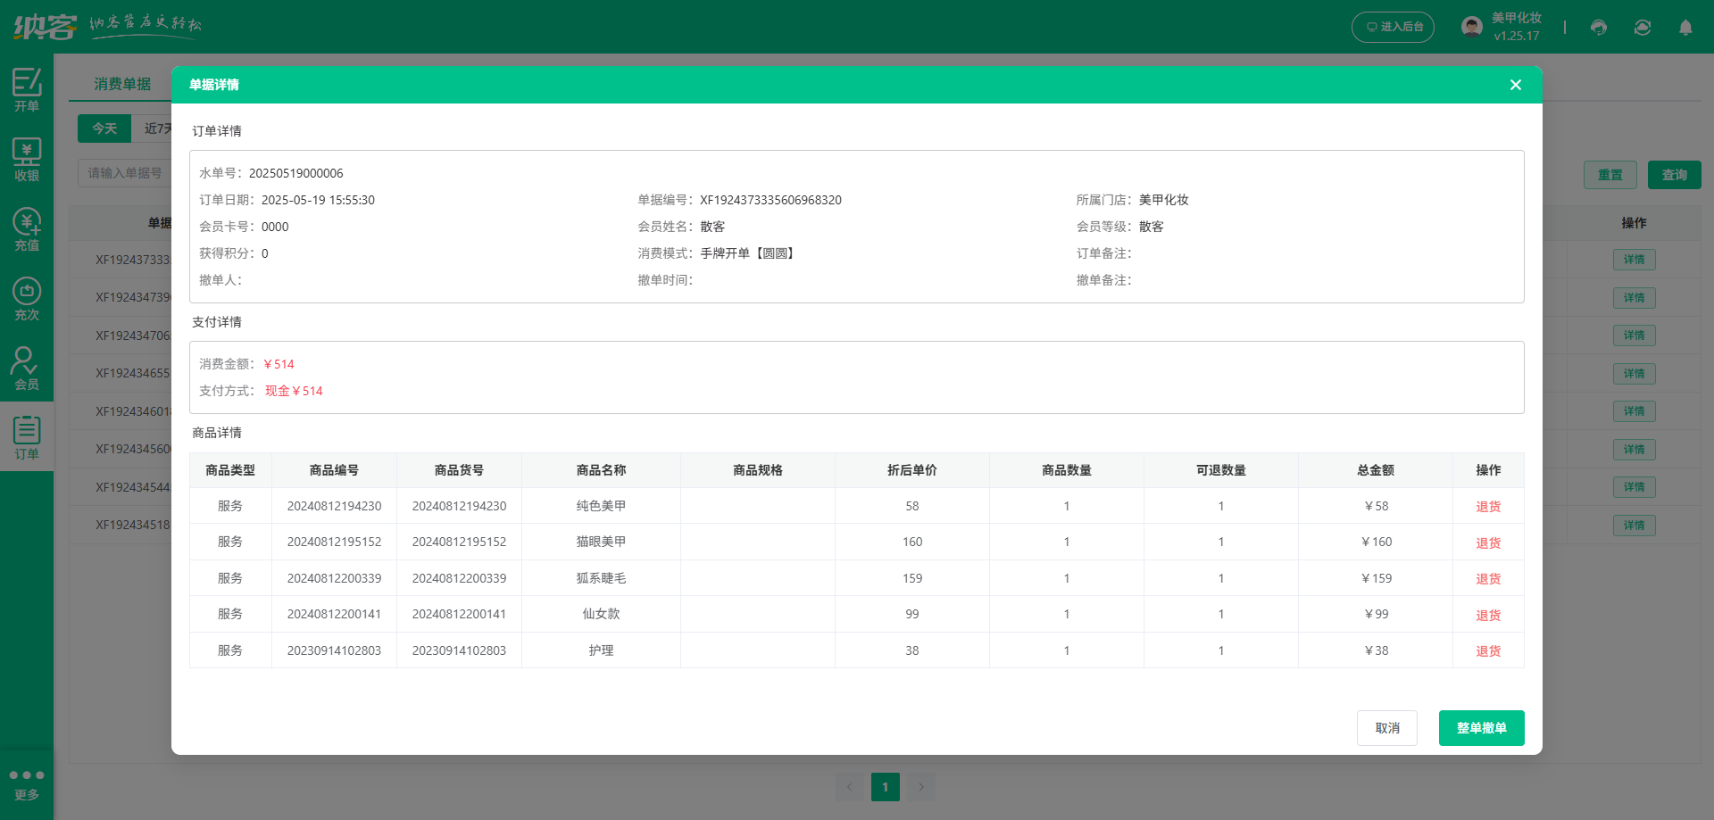The width and height of the screenshot is (1714, 820).
Task: Open 详情 for order XF1924347396
Action: (1635, 298)
